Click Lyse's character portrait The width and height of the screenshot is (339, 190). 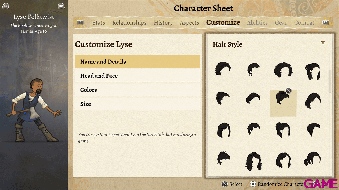(x=34, y=110)
